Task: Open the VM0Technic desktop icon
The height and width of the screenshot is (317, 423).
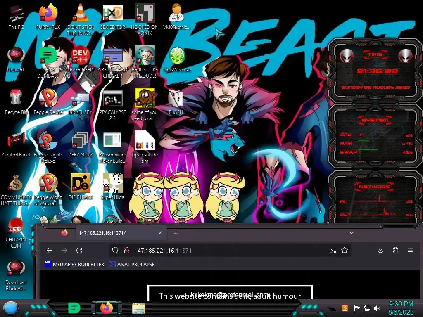Action: (177, 17)
